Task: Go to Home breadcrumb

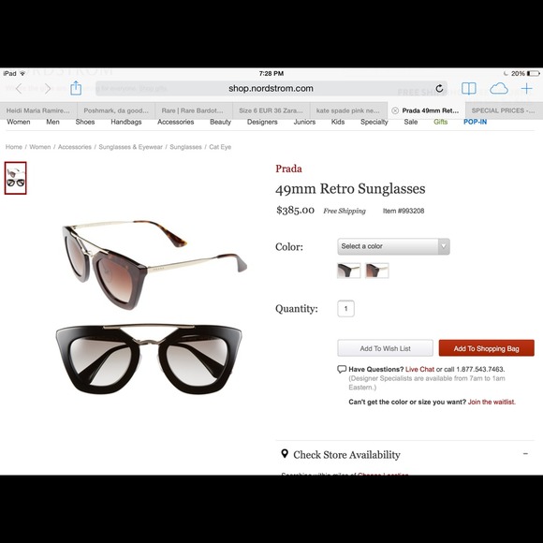Action: point(14,147)
